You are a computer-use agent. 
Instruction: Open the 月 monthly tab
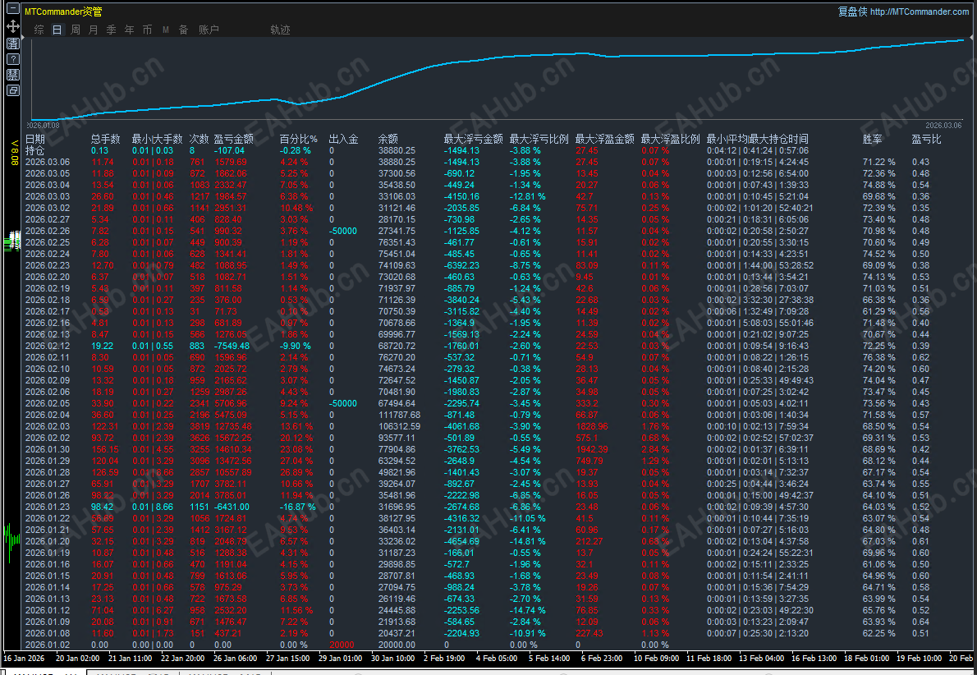93,30
